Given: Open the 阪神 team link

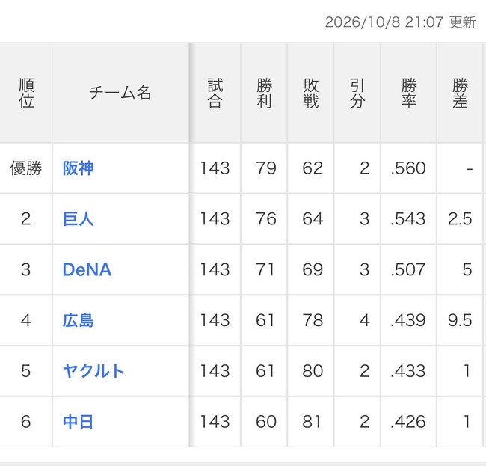Looking at the screenshot, I should [x=78, y=168].
